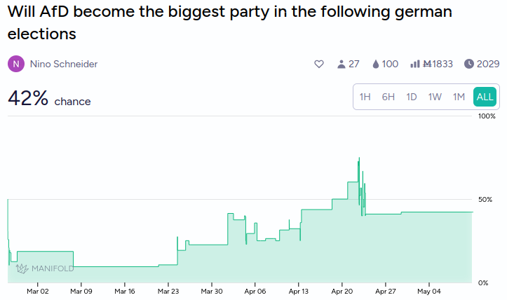Select the 6H time range
Viewport: 507px width, 300px height.
point(388,97)
